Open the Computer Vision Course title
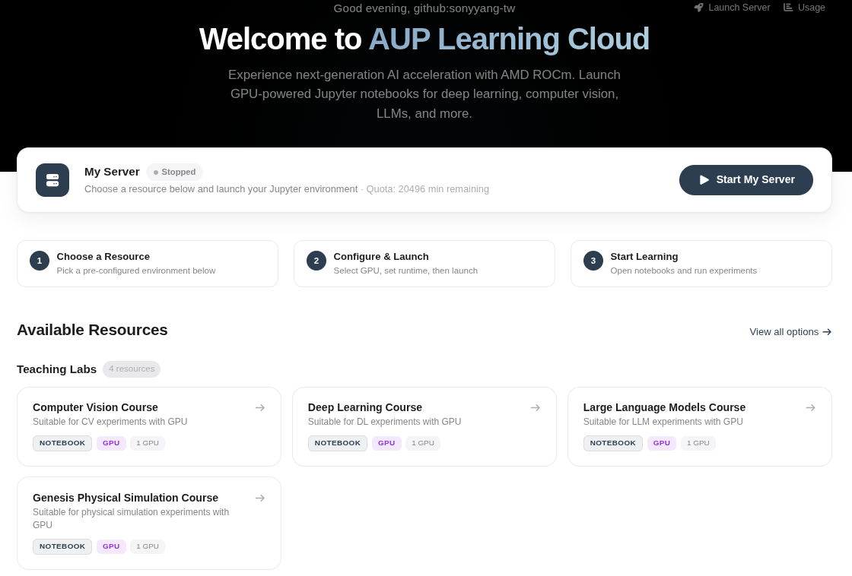This screenshot has width=852, height=576. point(95,407)
